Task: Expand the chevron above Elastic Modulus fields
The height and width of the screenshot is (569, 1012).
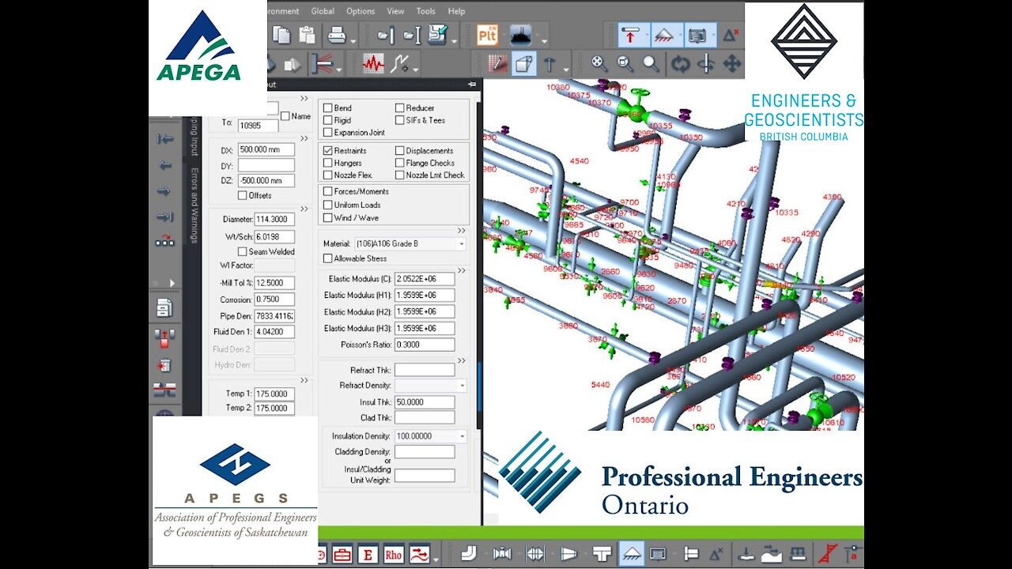Action: [463, 270]
